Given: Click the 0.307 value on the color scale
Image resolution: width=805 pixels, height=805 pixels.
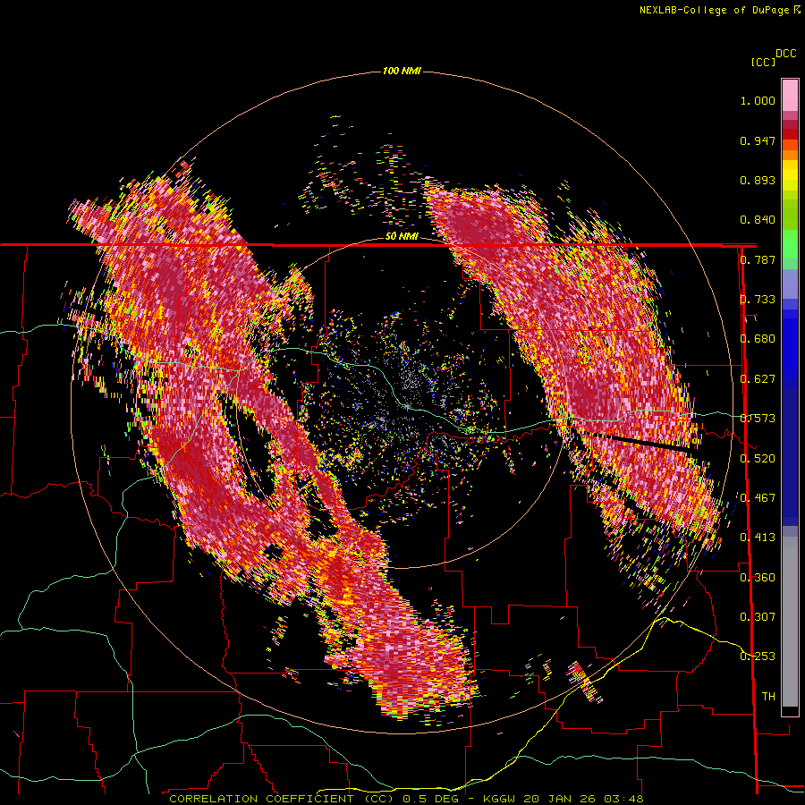Looking at the screenshot, I should point(758,617).
